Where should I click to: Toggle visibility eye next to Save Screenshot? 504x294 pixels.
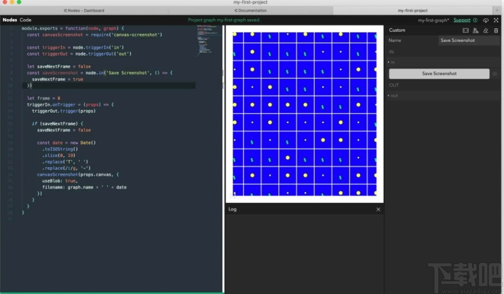(x=495, y=74)
